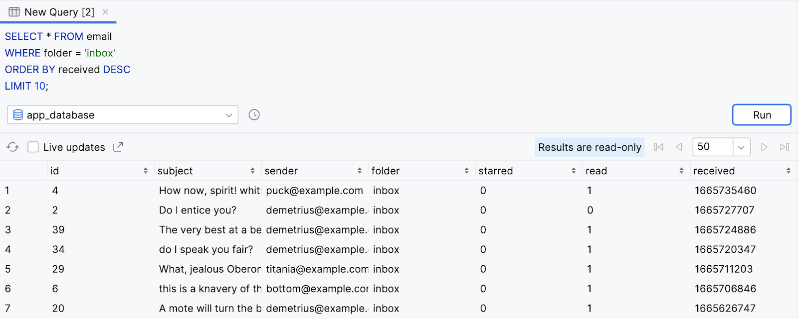This screenshot has height=319, width=798.
Task: Close the New Query [2] tab
Action: coord(105,12)
